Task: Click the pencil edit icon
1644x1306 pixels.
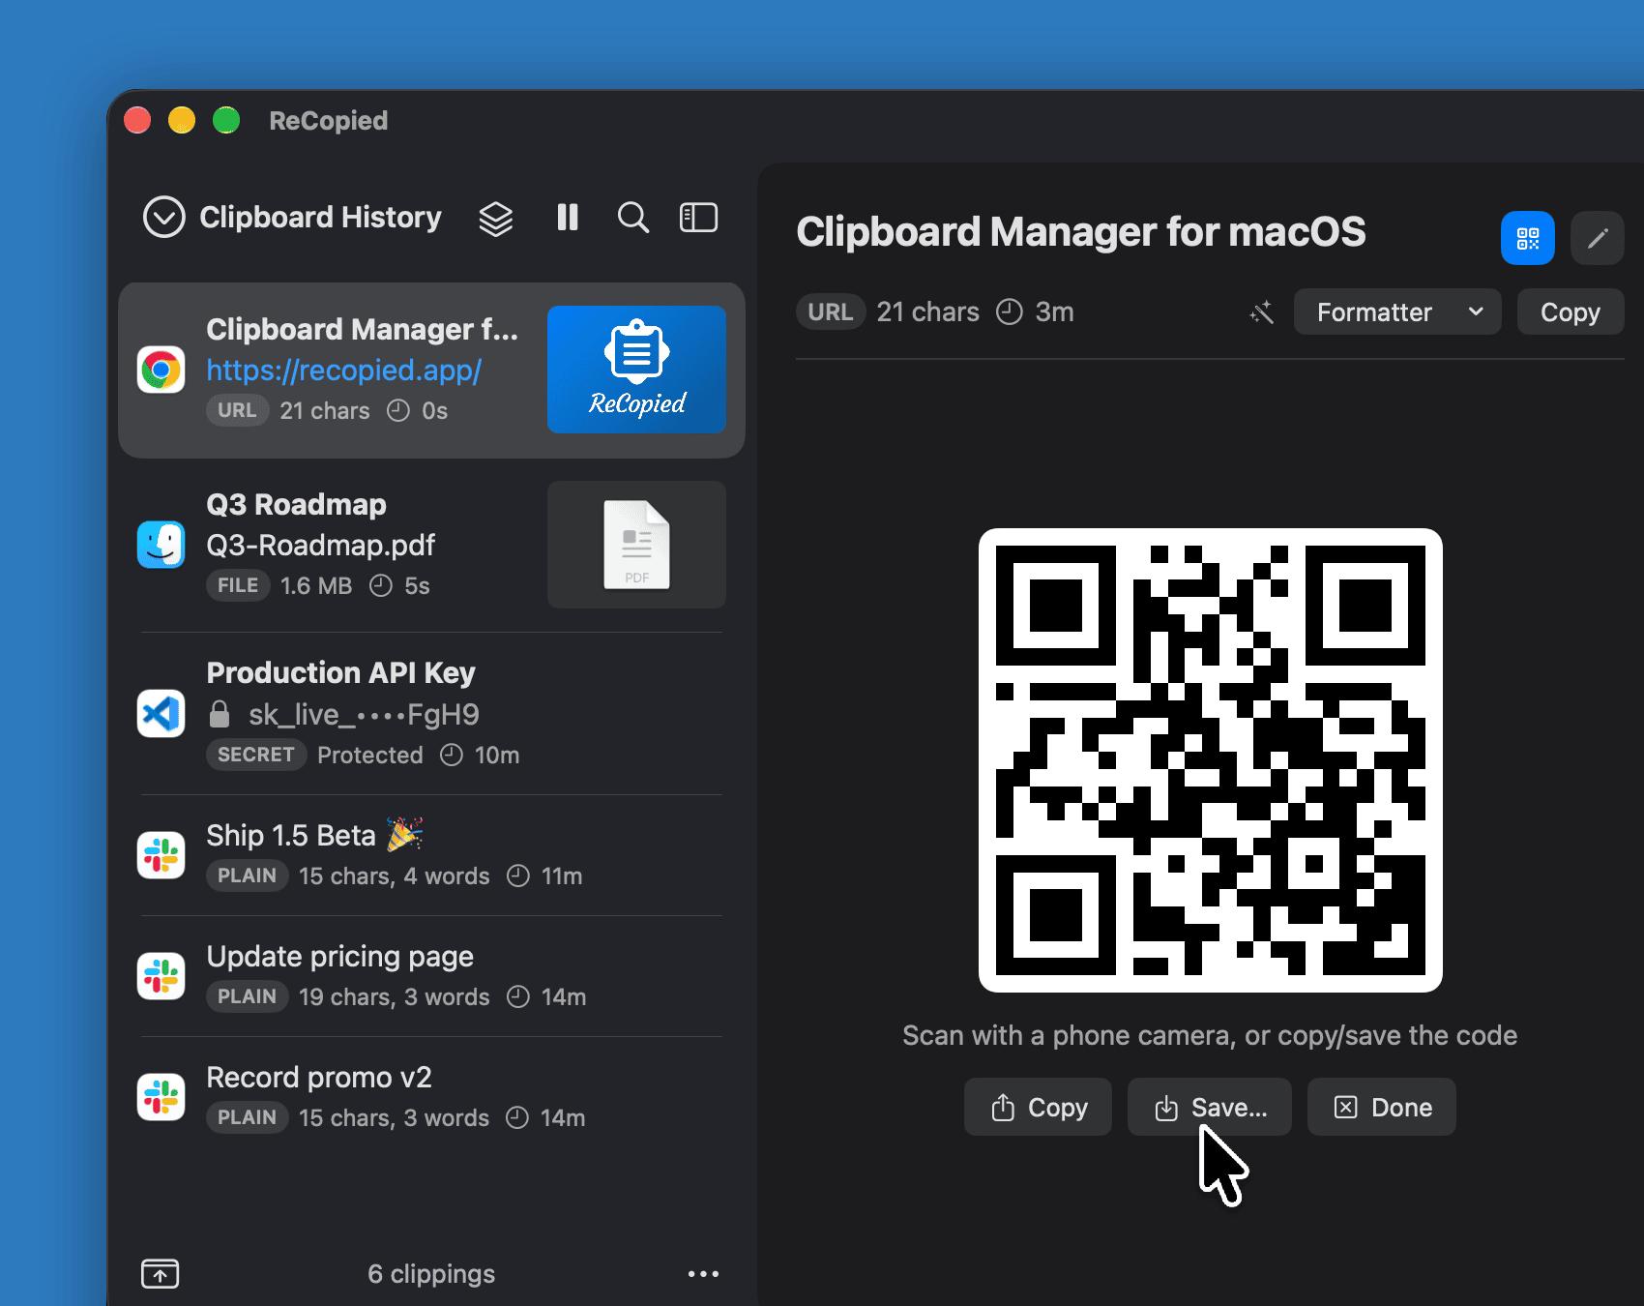Action: pos(1598,238)
